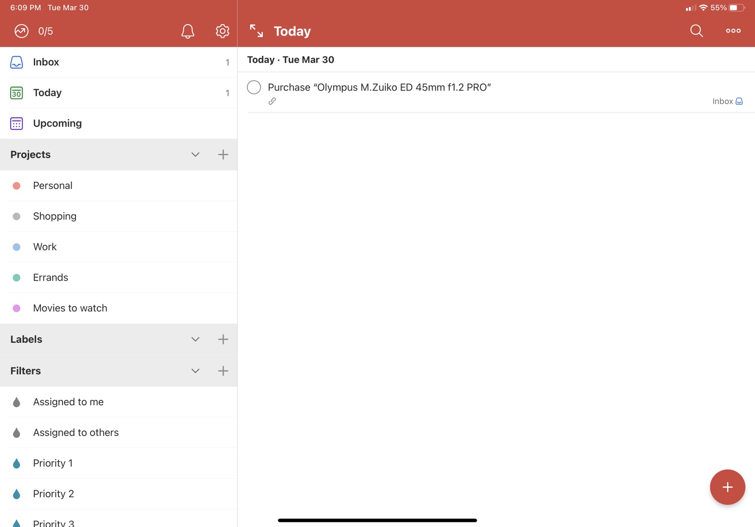
Task: Click the Today title in header
Action: (292, 31)
